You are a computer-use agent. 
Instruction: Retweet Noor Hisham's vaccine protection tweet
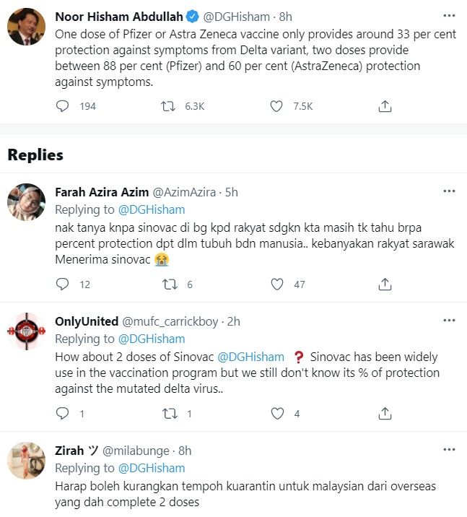click(x=168, y=106)
